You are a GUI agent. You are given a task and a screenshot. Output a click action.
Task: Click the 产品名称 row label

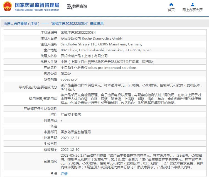tap(50, 68)
